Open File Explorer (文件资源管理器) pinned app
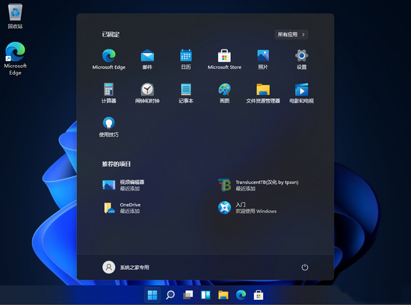Screen dimensions: 411x305 pyautogui.click(x=263, y=93)
